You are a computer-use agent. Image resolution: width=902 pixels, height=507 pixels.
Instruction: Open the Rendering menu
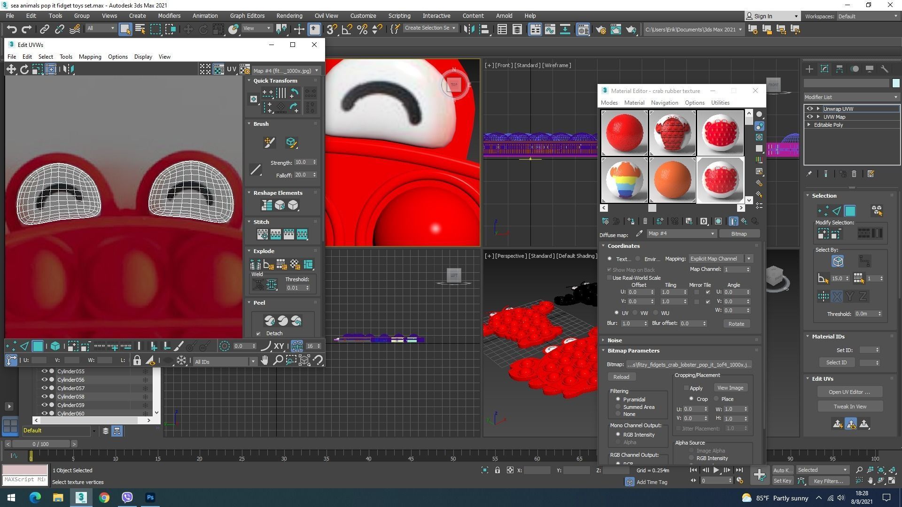tap(289, 15)
